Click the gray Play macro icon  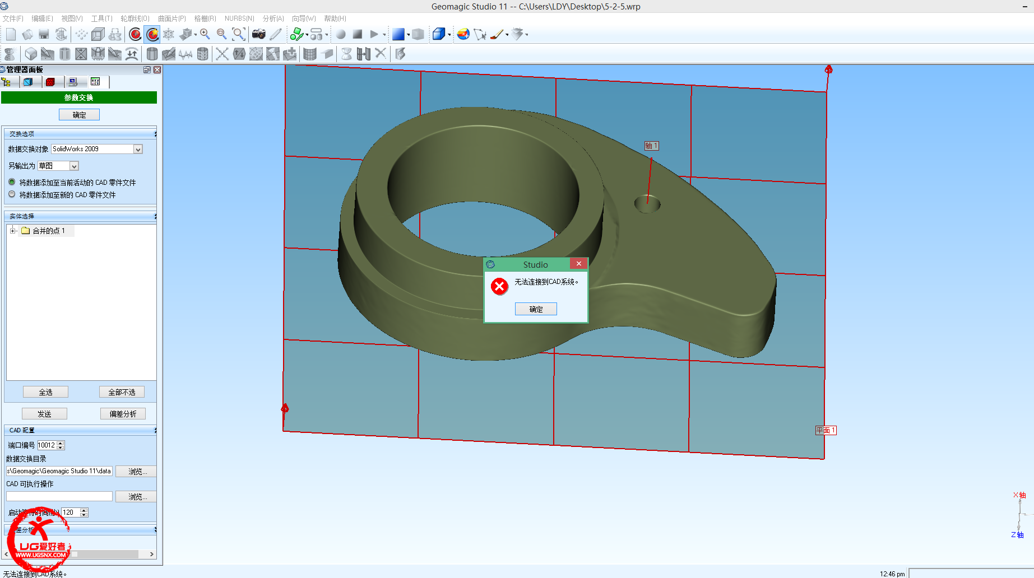[374, 34]
